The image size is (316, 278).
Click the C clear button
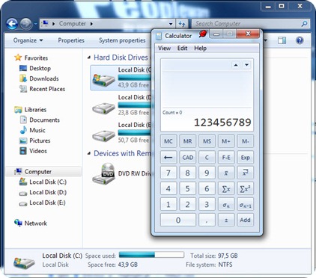tap(207, 157)
